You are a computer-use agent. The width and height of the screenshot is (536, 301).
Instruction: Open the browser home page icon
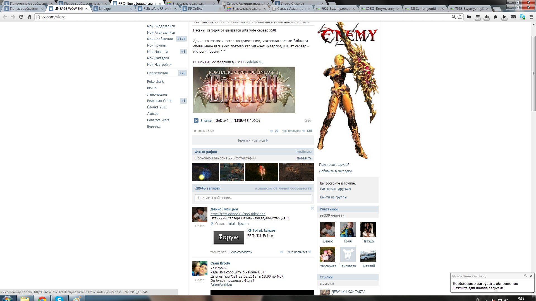[29, 17]
